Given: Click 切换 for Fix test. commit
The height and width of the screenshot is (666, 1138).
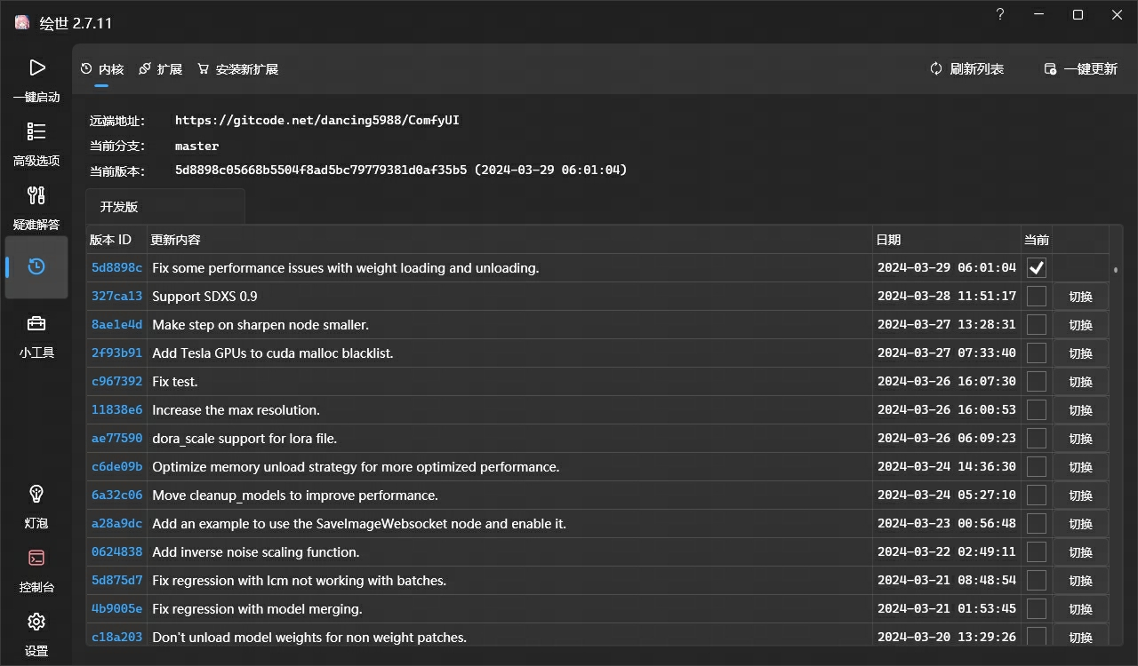Looking at the screenshot, I should (1080, 382).
